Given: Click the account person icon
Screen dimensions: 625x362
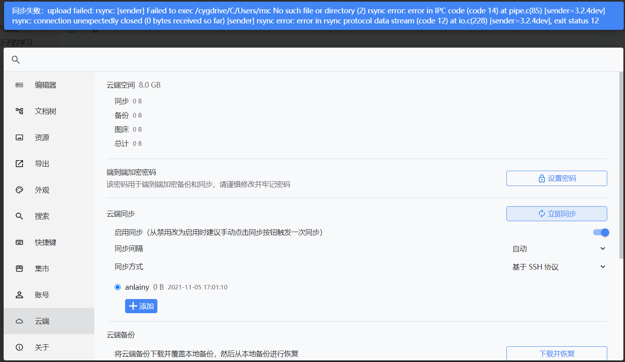Looking at the screenshot, I should click(x=19, y=295).
